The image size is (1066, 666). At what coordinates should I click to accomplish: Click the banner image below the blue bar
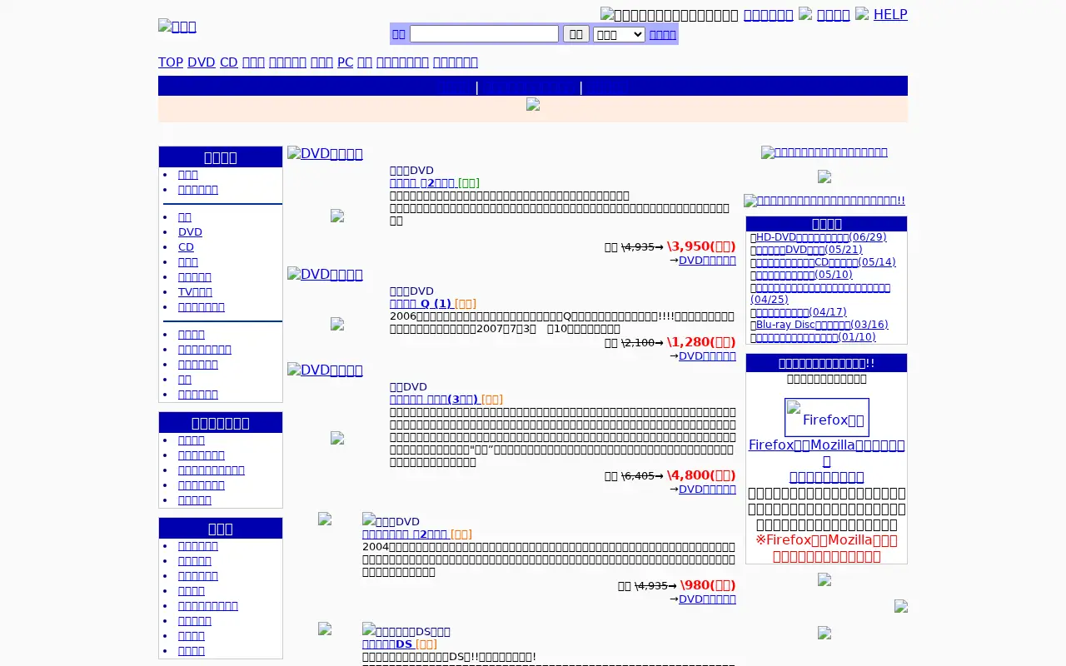click(x=533, y=104)
